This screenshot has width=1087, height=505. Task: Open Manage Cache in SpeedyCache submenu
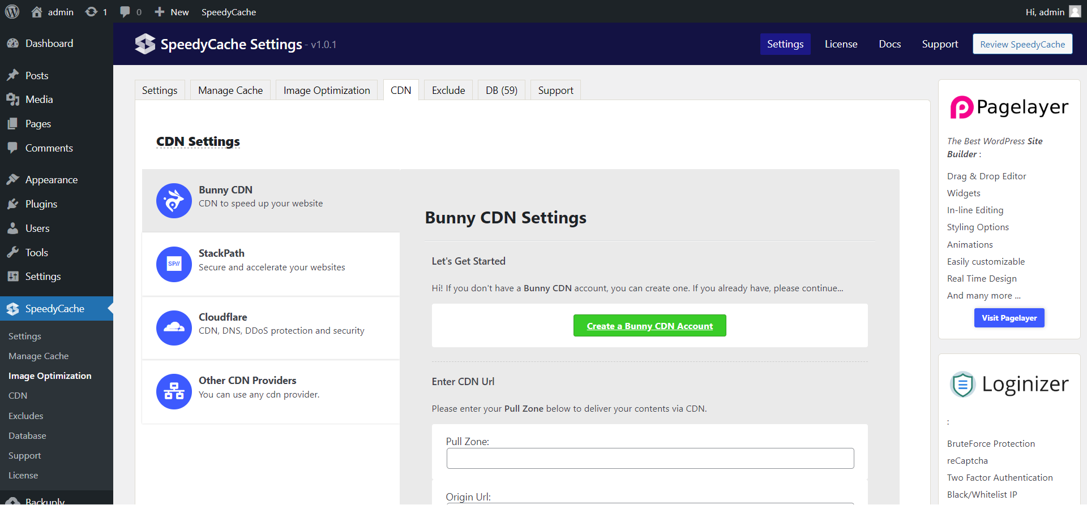(x=38, y=356)
